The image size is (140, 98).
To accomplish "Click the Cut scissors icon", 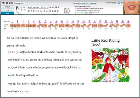I will (x=21, y=7).
